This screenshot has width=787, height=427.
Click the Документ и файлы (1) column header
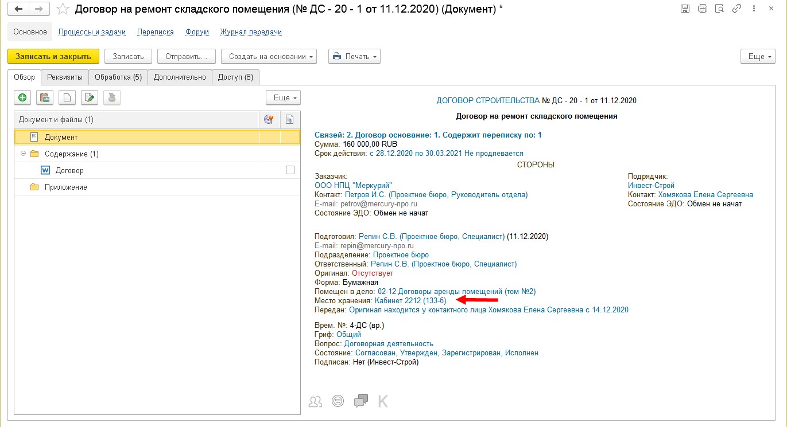pyautogui.click(x=137, y=120)
